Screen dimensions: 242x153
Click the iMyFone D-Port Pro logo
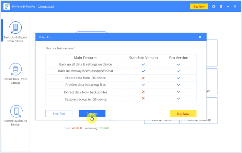(7, 7)
